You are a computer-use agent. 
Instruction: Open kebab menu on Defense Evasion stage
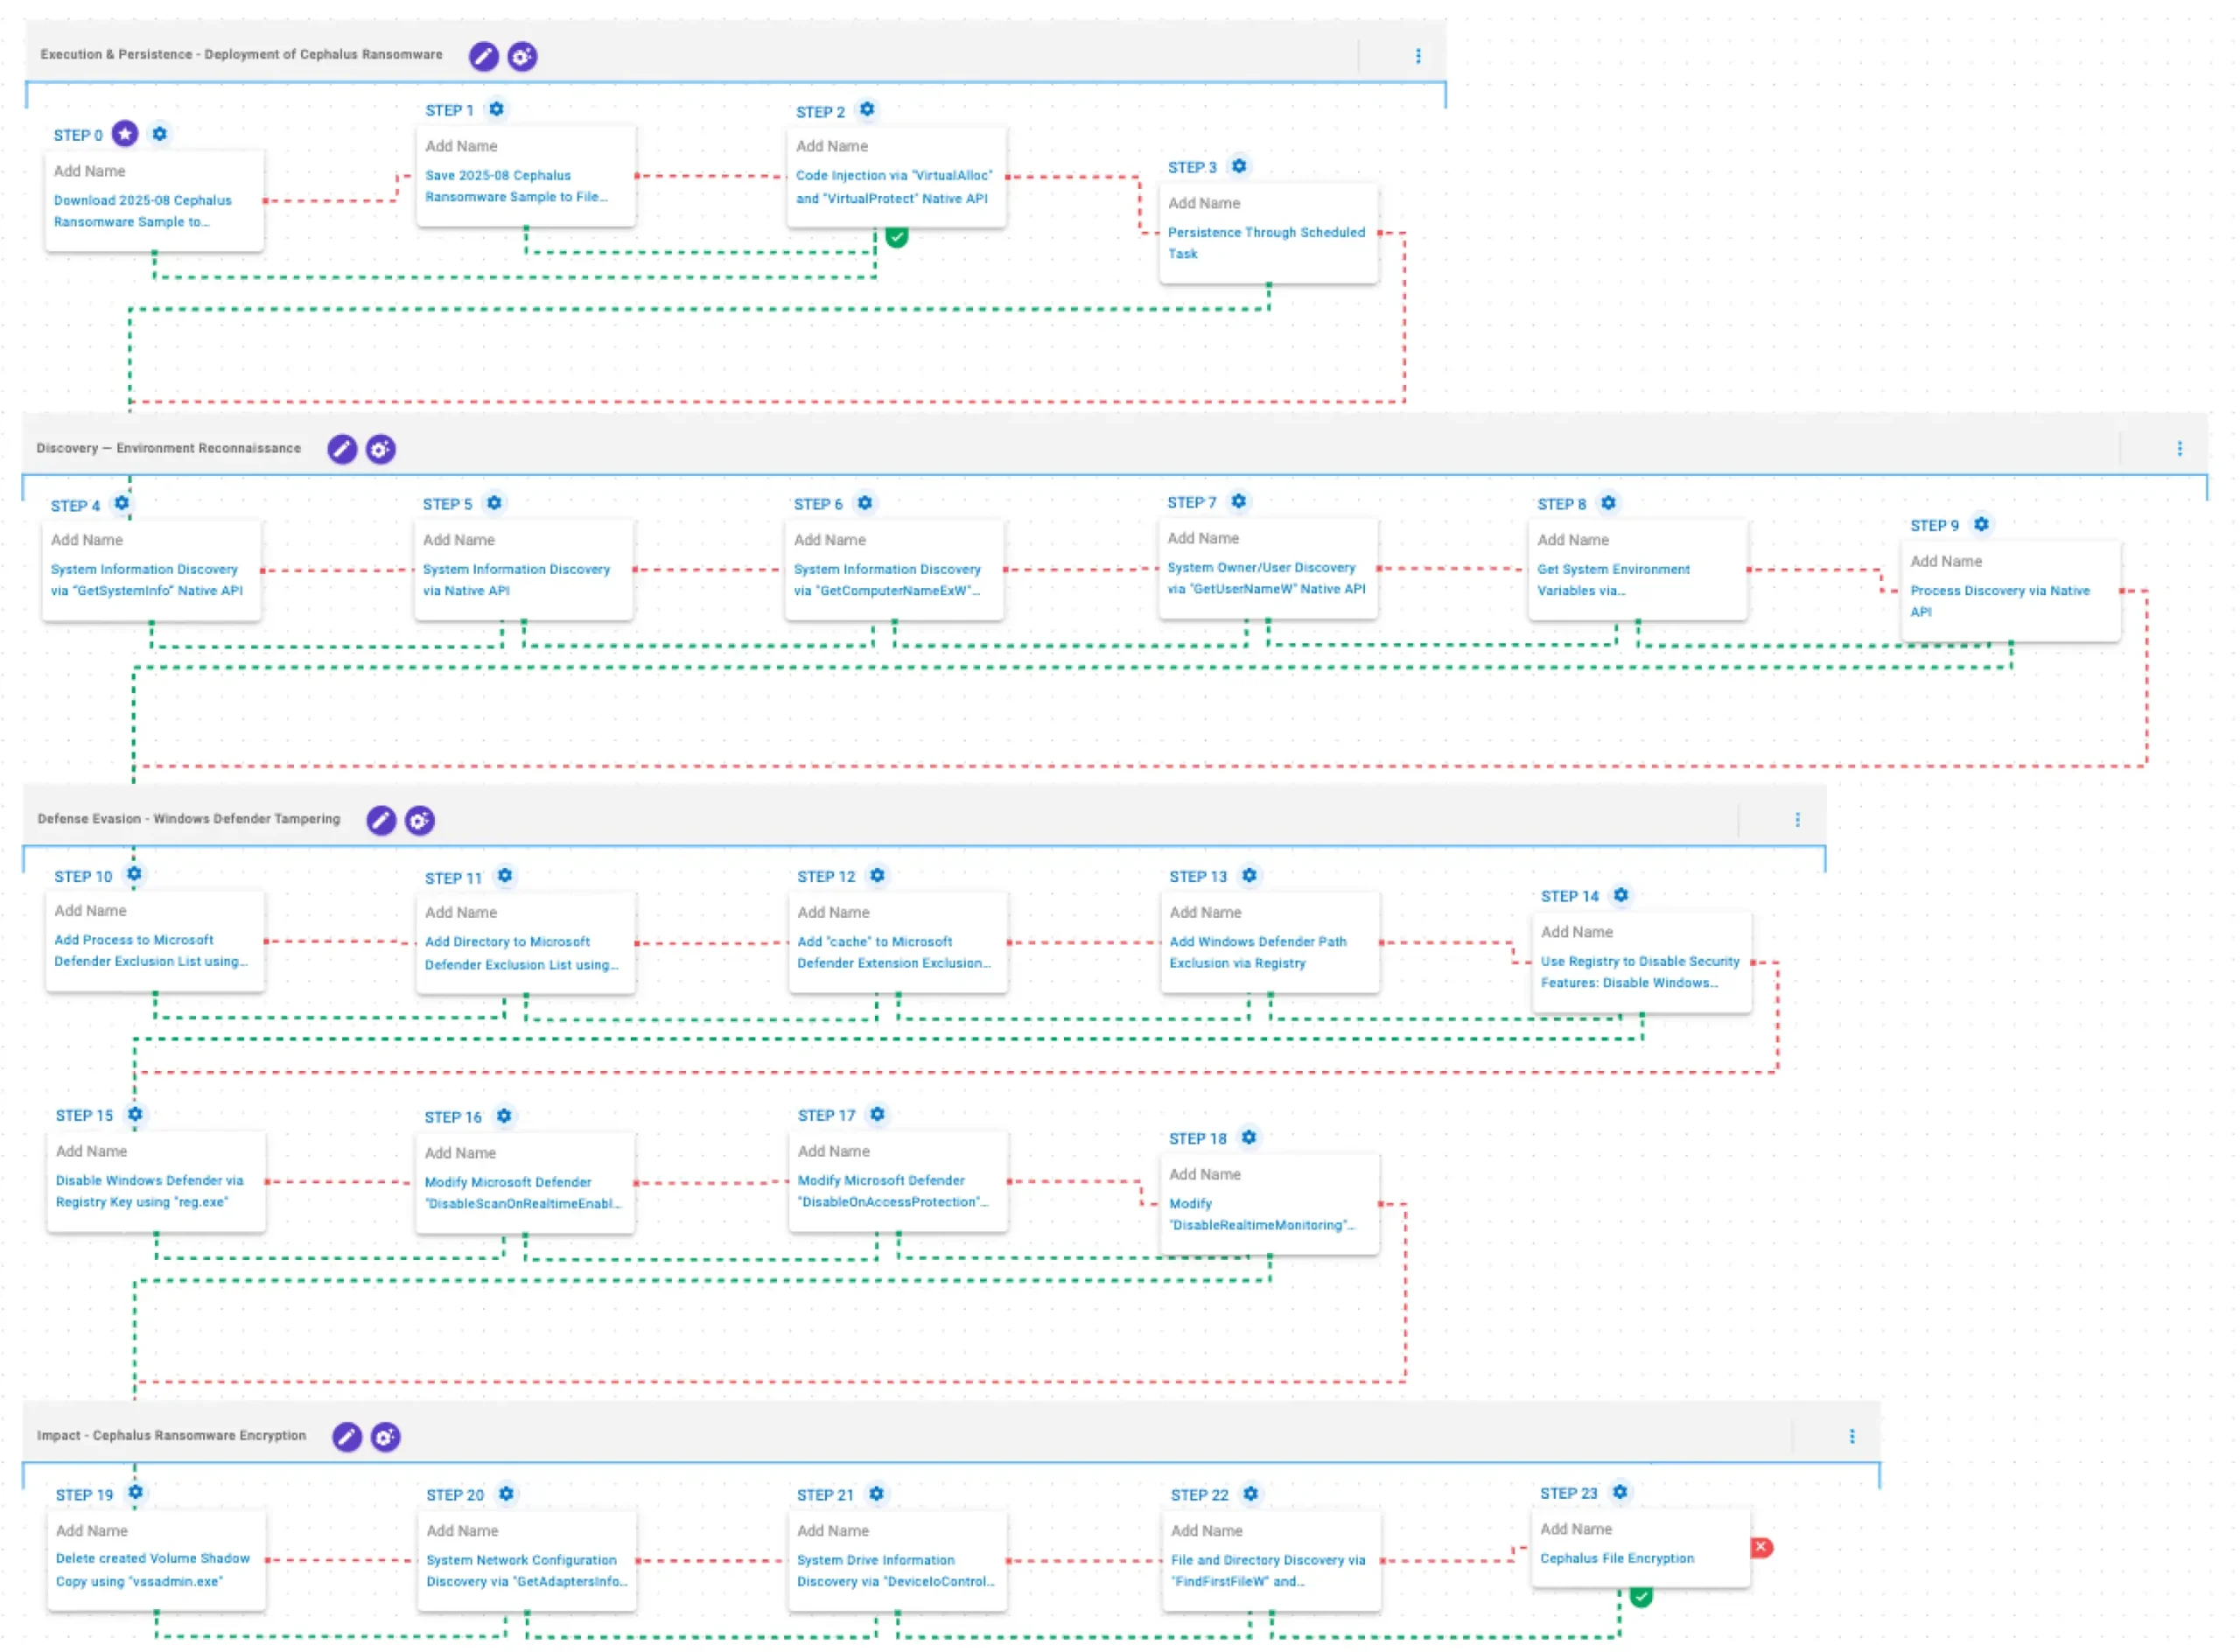pos(1799,820)
